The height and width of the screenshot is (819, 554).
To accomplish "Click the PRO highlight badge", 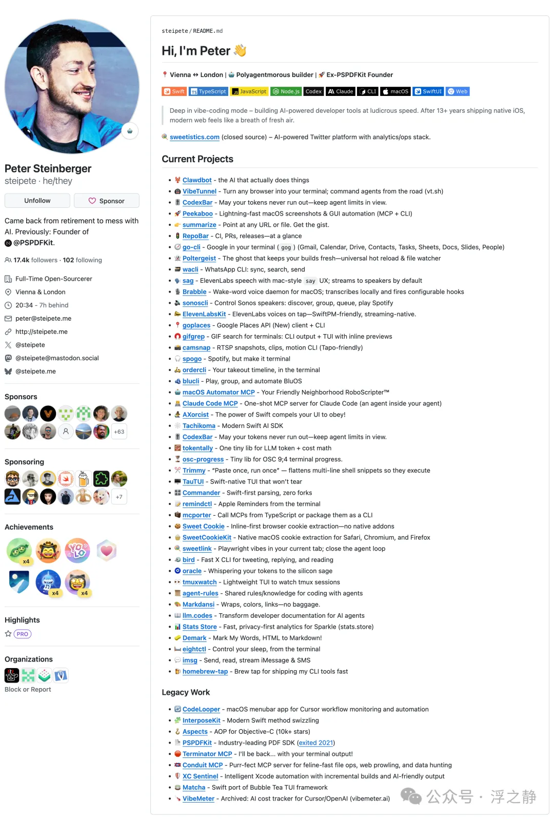I will 23,634.
